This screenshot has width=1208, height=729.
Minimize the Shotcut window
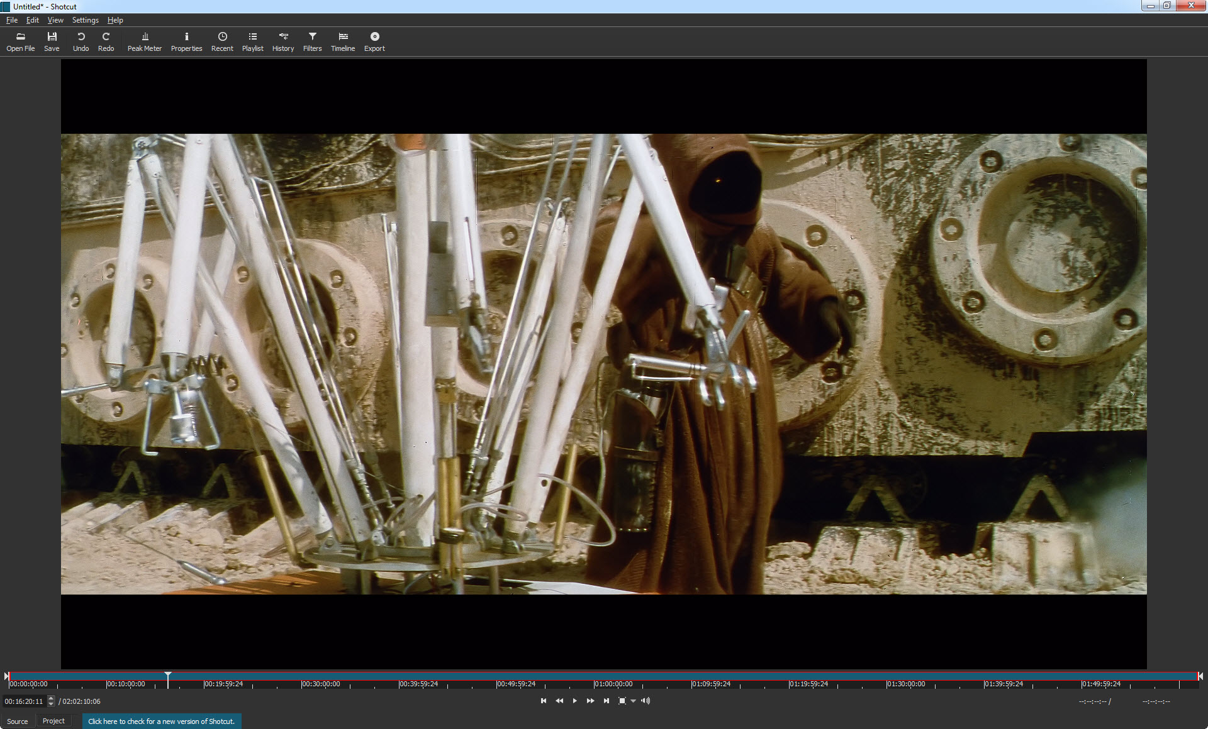[x=1150, y=6]
